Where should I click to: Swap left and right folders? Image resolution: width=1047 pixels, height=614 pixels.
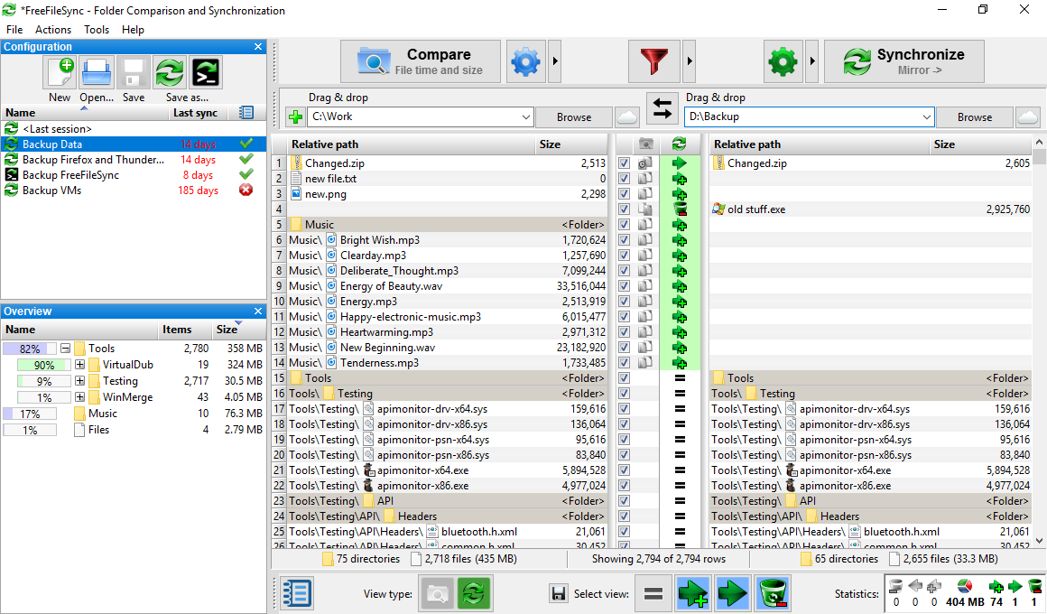point(662,109)
